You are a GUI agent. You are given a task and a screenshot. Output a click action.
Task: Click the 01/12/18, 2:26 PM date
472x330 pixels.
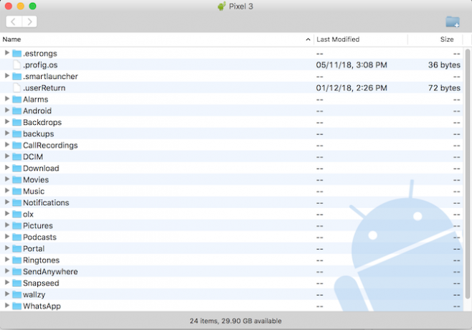pyautogui.click(x=351, y=88)
